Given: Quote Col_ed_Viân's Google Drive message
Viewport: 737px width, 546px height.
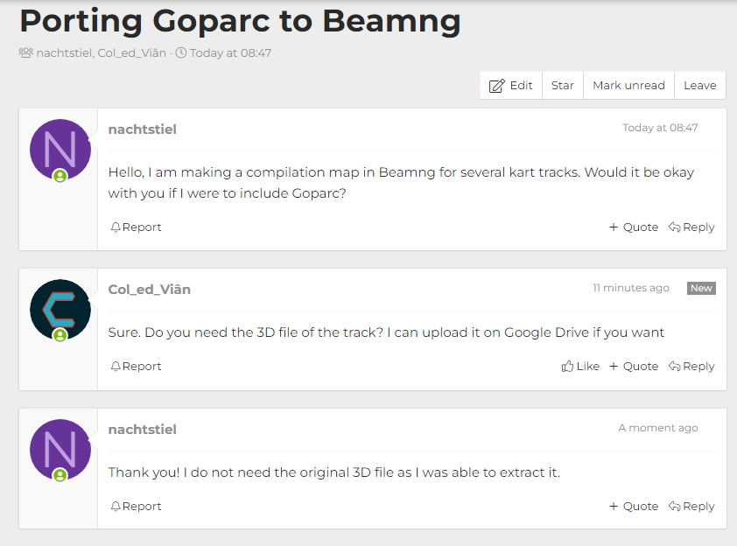Looking at the screenshot, I should pyautogui.click(x=634, y=367).
